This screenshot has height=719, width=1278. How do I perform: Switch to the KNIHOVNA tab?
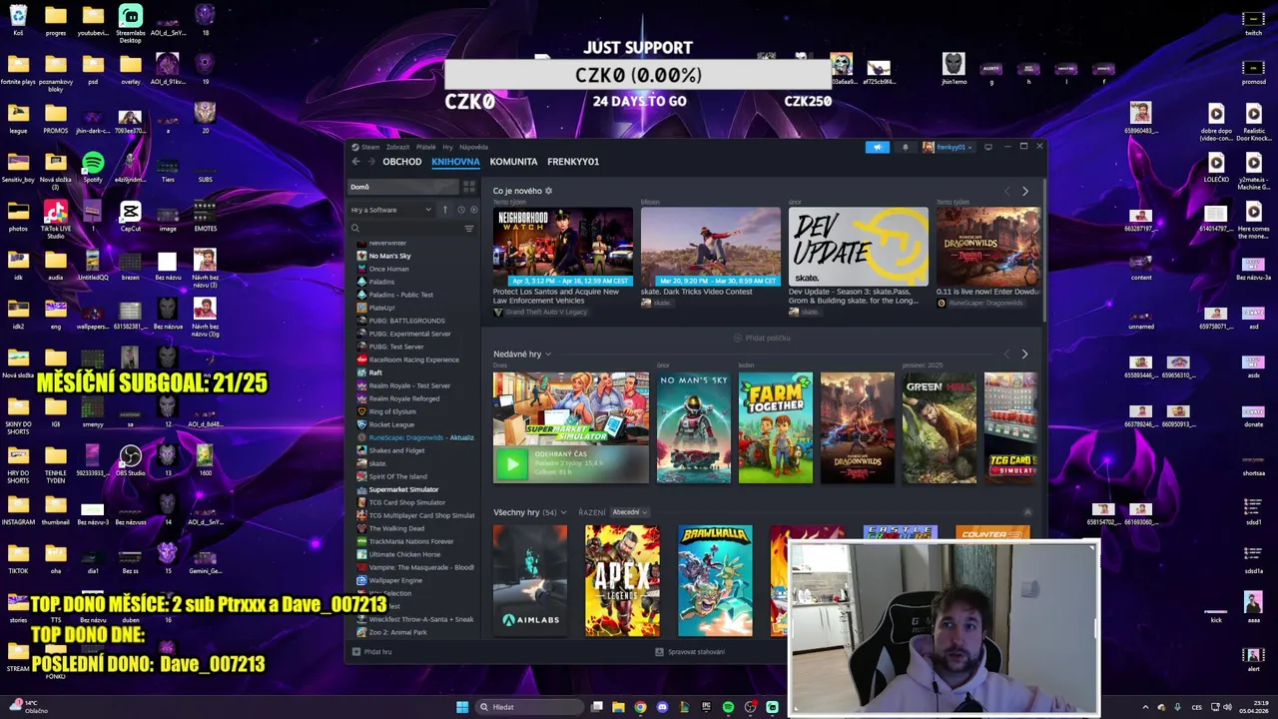(455, 162)
